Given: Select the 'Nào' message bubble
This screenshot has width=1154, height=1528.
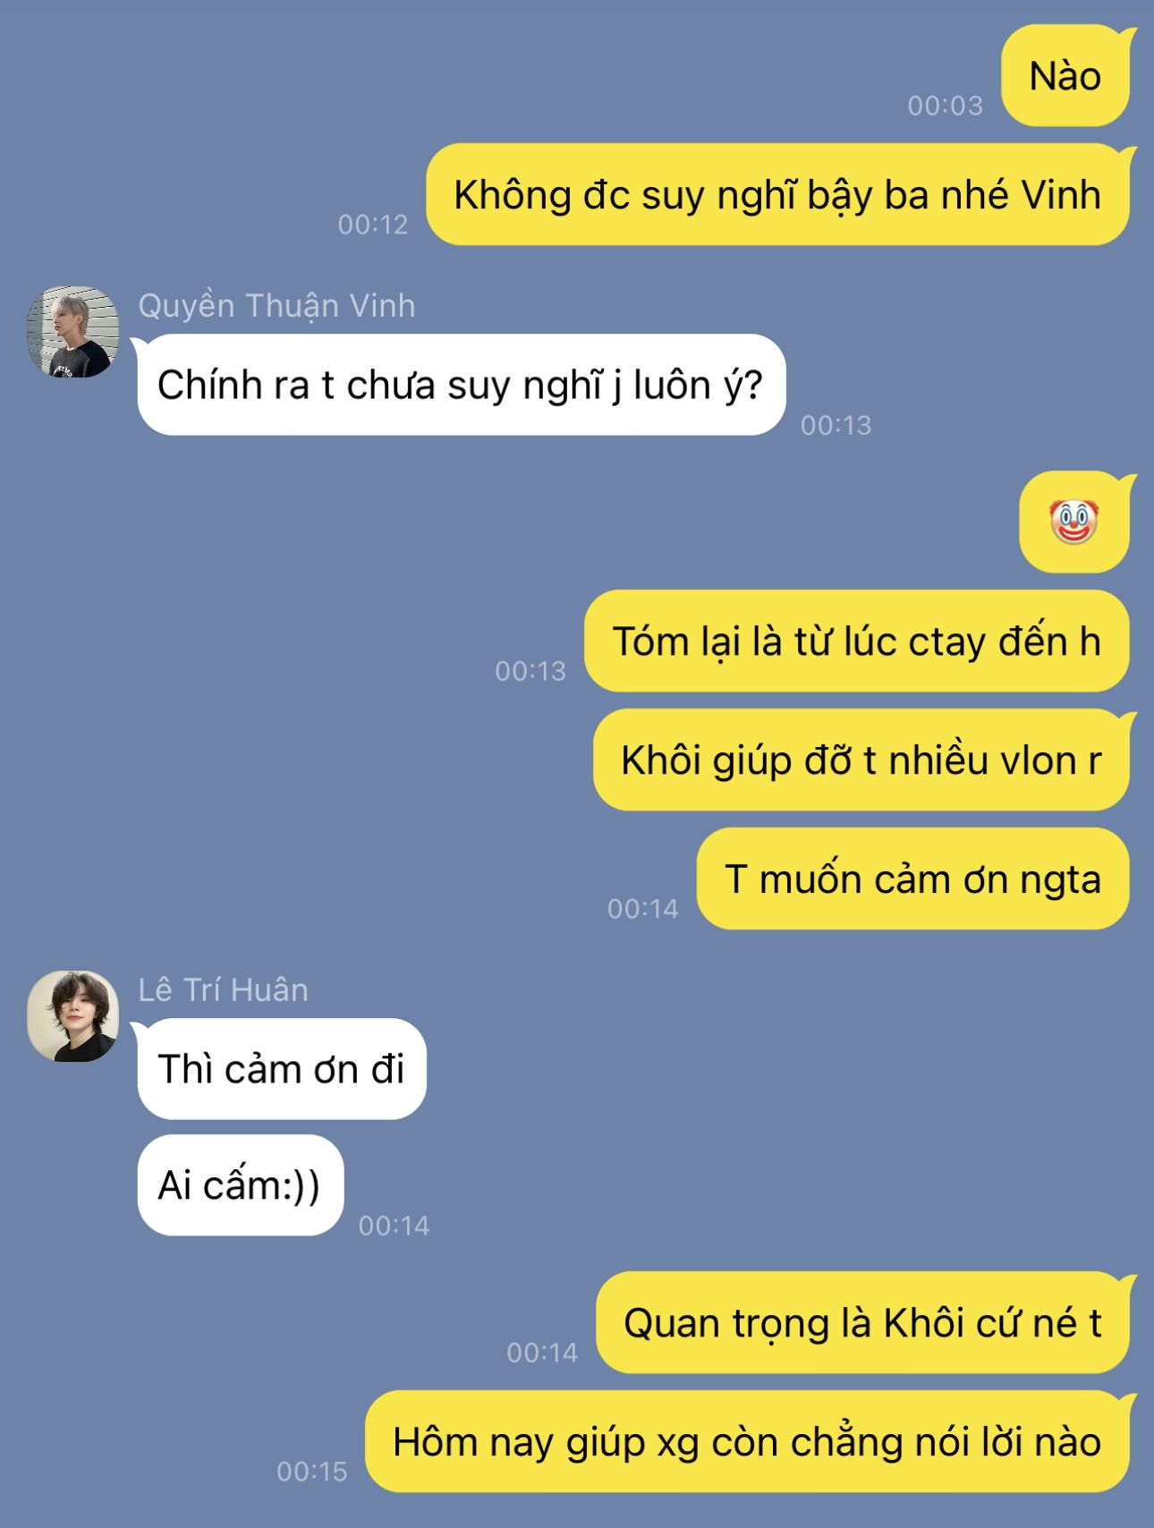Looking at the screenshot, I should 1065,76.
